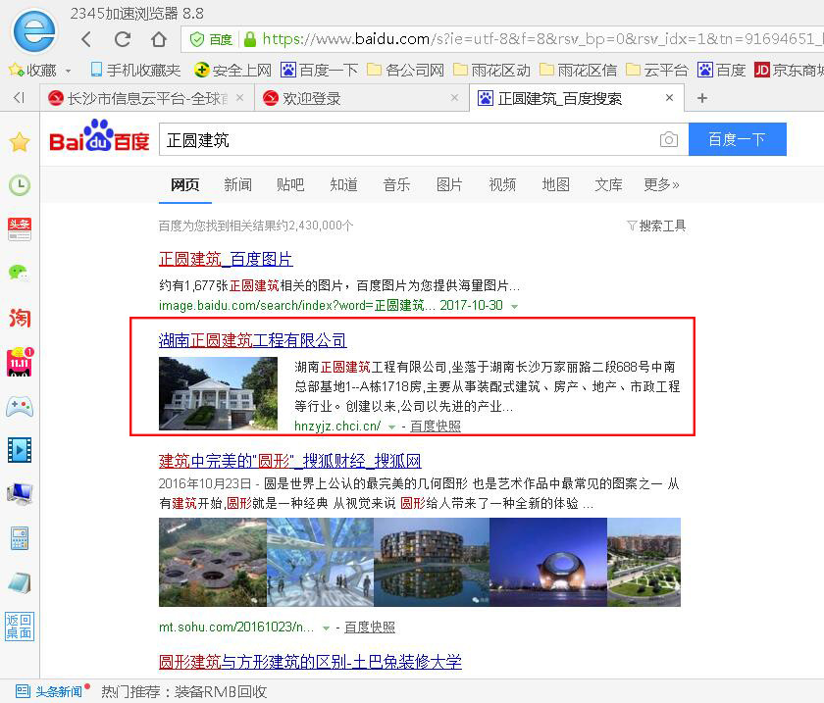This screenshot has height=703, width=824.
Task: Go to browser home page icon
Action: tap(159, 39)
